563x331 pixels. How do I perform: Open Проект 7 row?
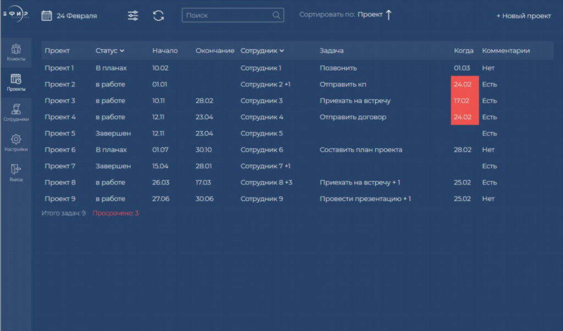(x=297, y=166)
